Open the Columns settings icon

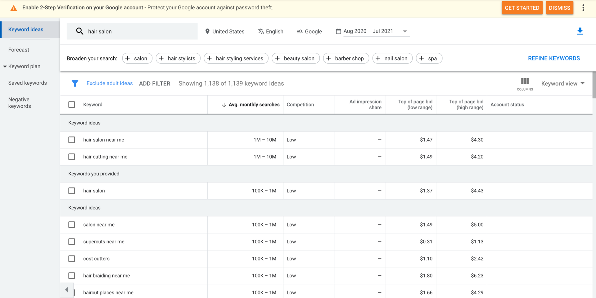click(x=525, y=81)
